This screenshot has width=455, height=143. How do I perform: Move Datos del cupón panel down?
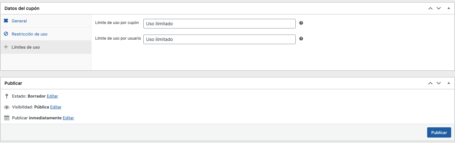tap(439, 8)
